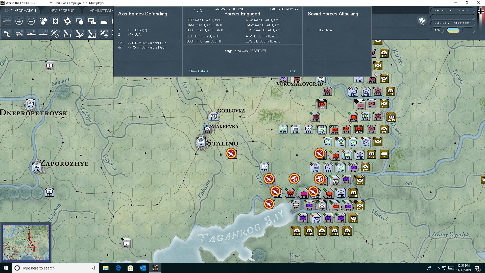Zoom out with the minus icon
Image resolution: width=485 pixels, height=273 pixels.
[31, 21]
